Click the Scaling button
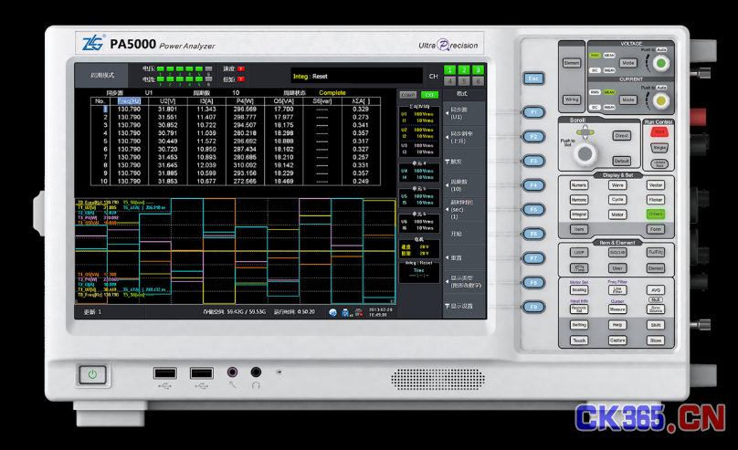738x450 pixels. pyautogui.click(x=579, y=290)
